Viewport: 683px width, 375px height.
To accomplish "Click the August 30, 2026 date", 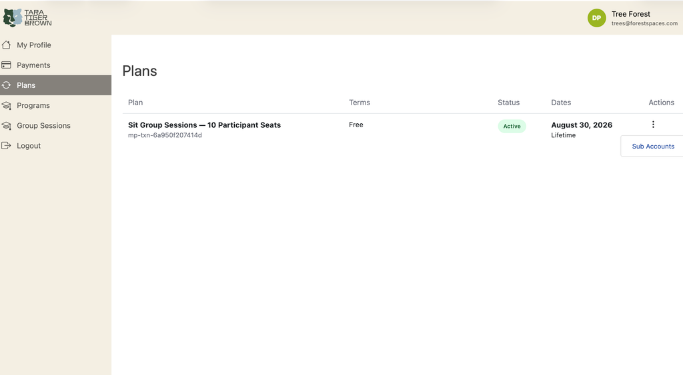I will (582, 125).
